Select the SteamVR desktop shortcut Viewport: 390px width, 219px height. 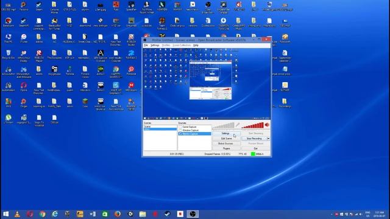24,23
